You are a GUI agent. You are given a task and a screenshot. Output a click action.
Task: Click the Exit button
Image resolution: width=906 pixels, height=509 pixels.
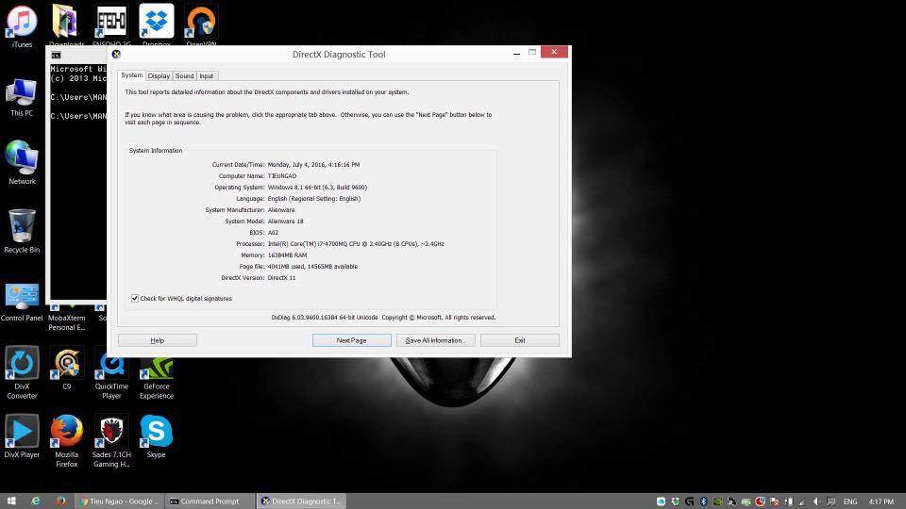tap(519, 340)
